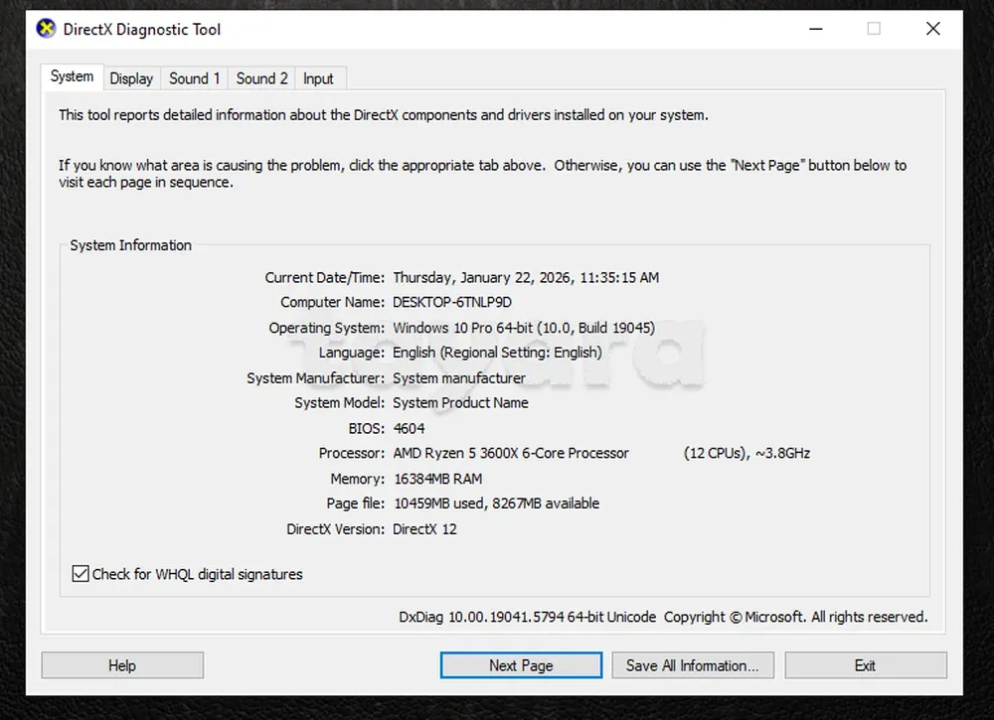Viewport: 994px width, 720px height.
Task: Click Save All Information button
Action: pyautogui.click(x=692, y=665)
